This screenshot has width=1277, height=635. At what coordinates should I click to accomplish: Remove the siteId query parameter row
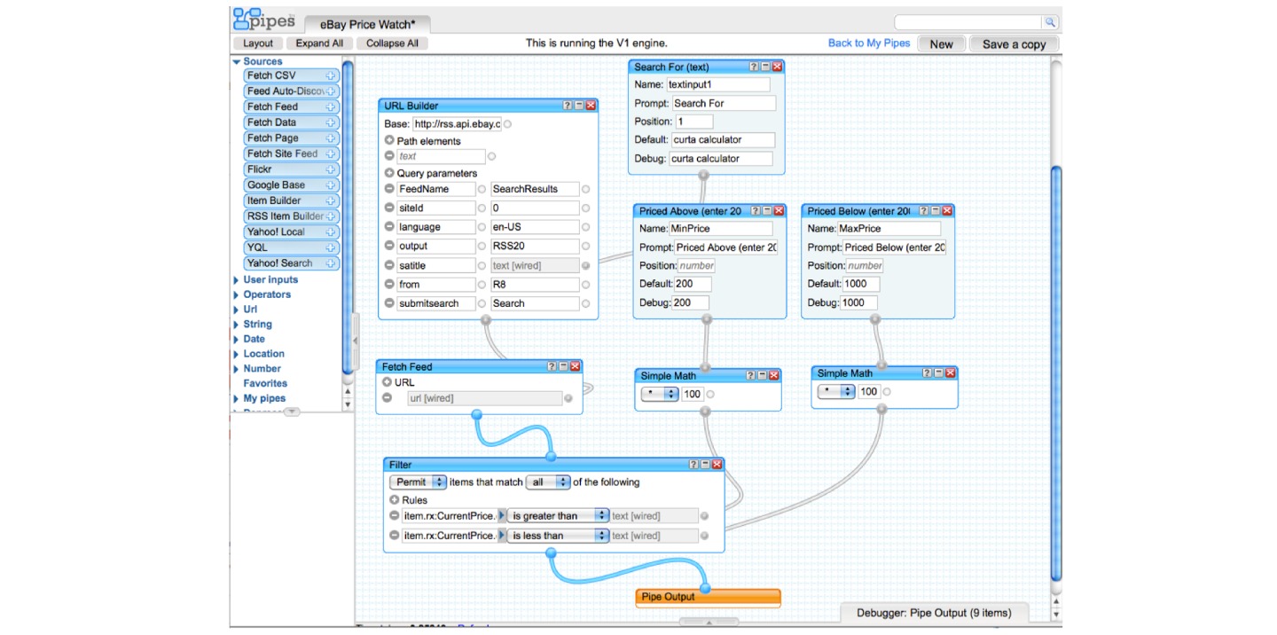(x=389, y=208)
